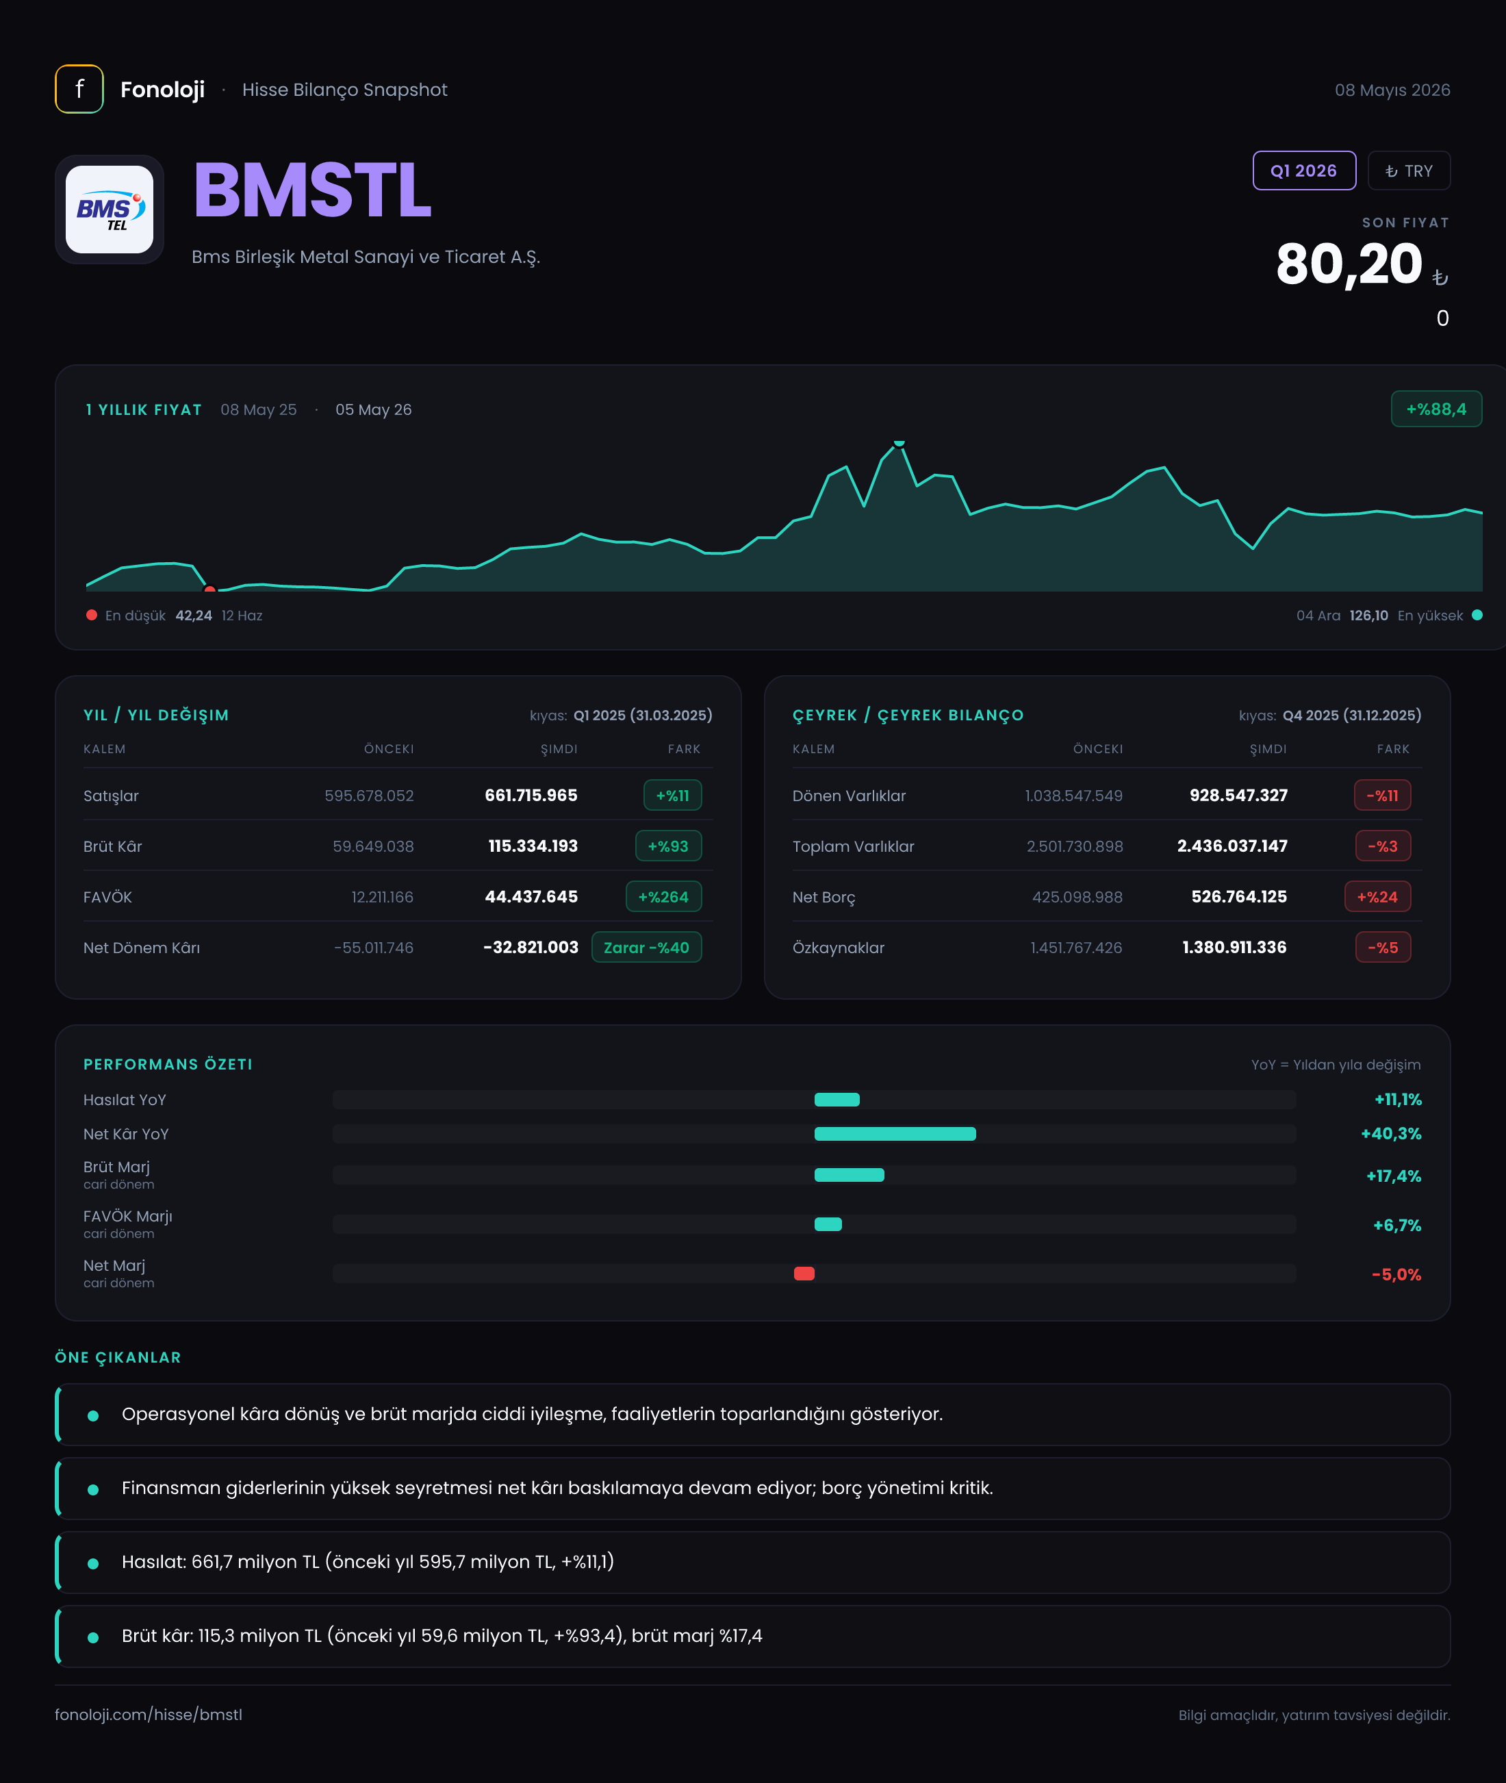Image resolution: width=1506 pixels, height=1783 pixels.
Task: Click the +%88,4 yearly change badge
Action: click(x=1436, y=409)
